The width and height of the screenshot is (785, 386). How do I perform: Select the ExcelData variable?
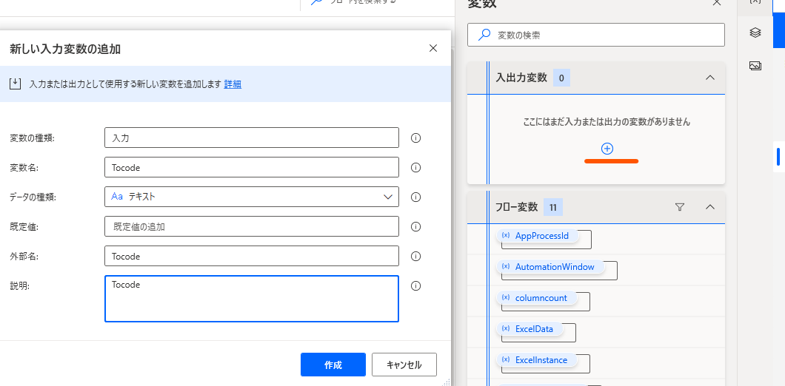[x=530, y=329]
